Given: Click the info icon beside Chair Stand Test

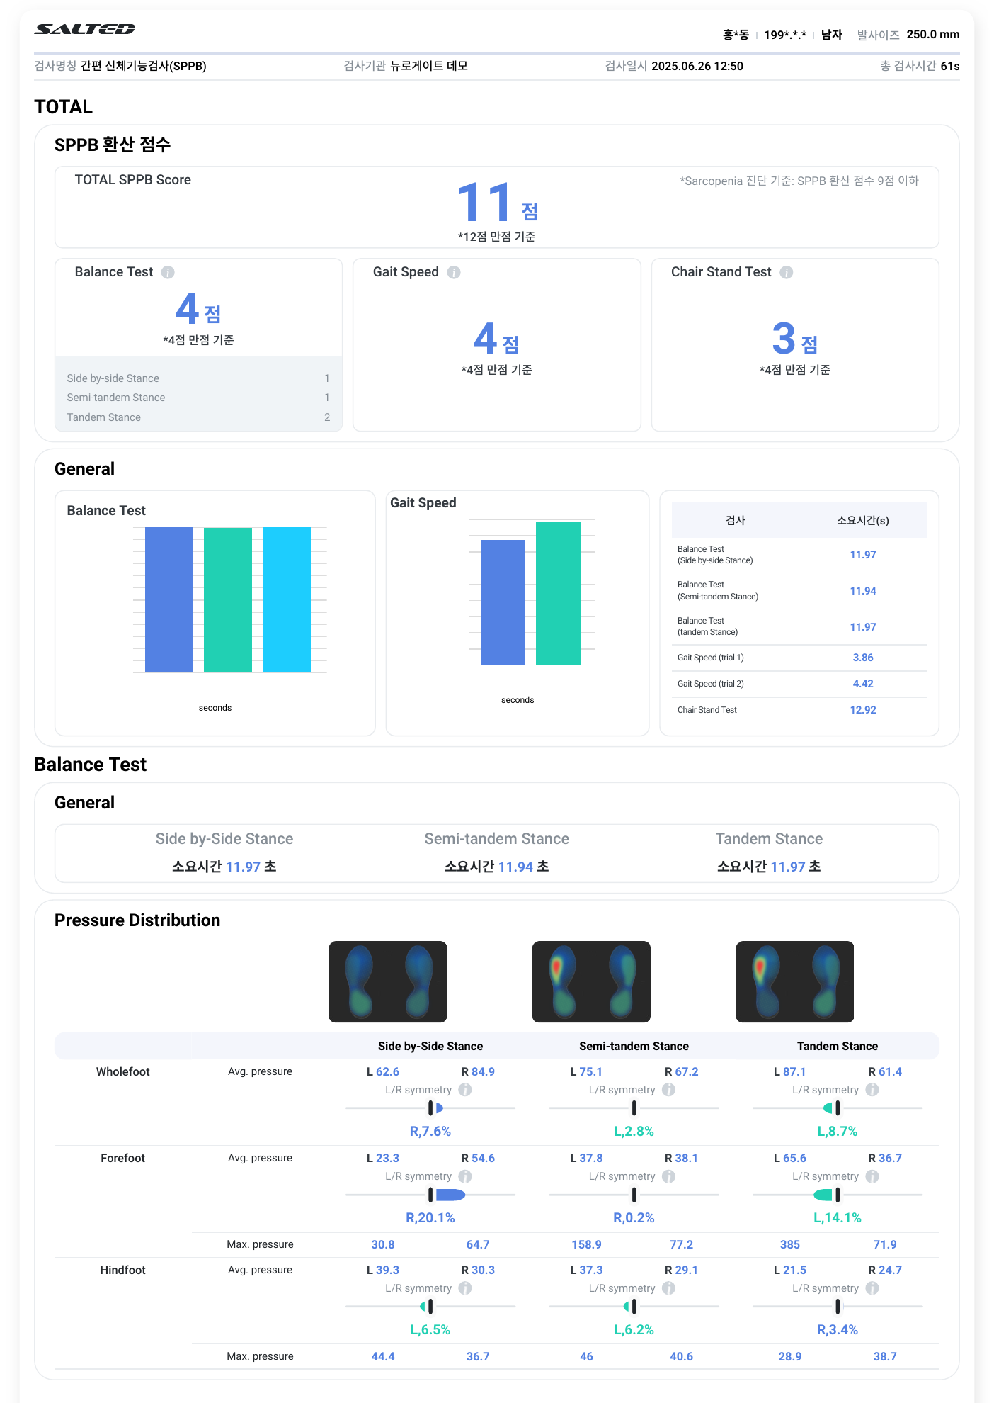Looking at the screenshot, I should 787,272.
